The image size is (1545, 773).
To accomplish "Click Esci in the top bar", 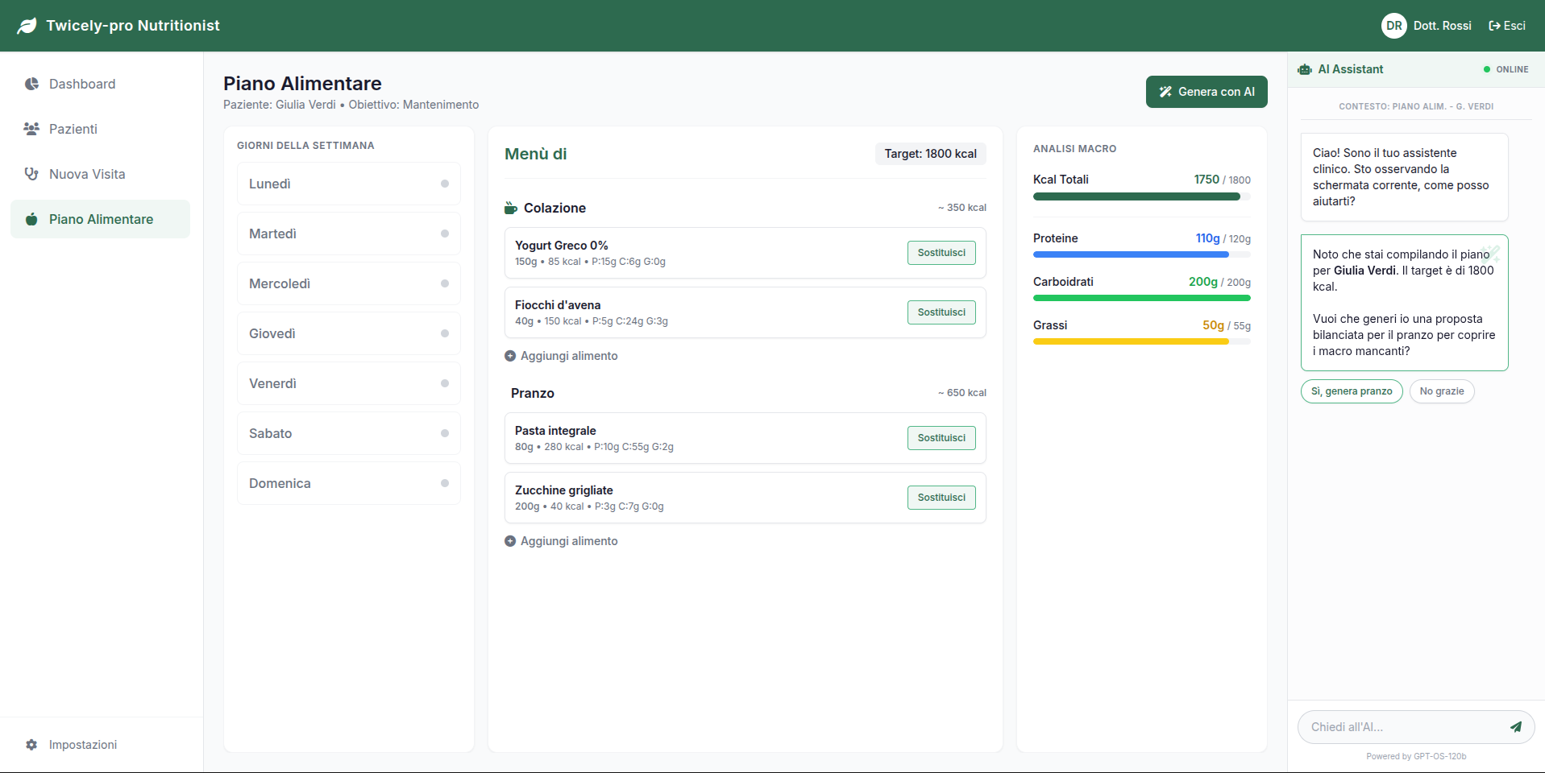I will click(x=1506, y=25).
